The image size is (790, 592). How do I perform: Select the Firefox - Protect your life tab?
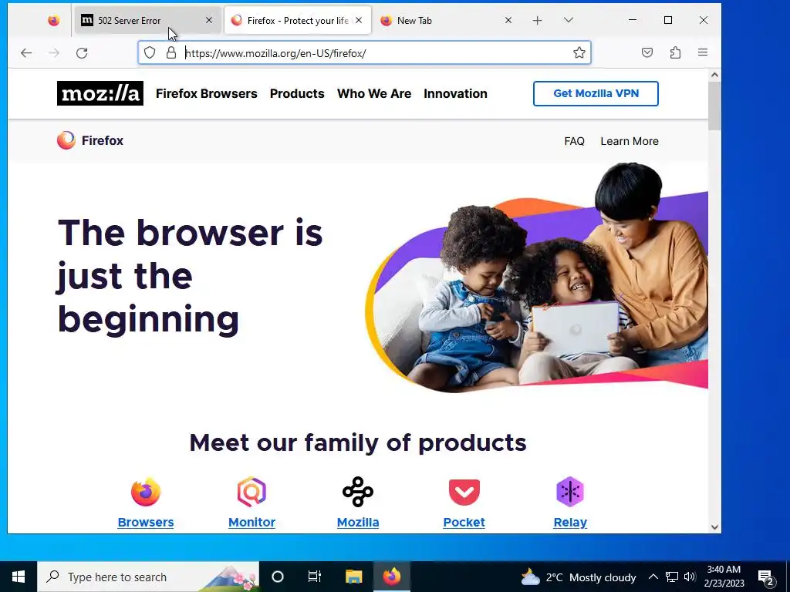[298, 21]
